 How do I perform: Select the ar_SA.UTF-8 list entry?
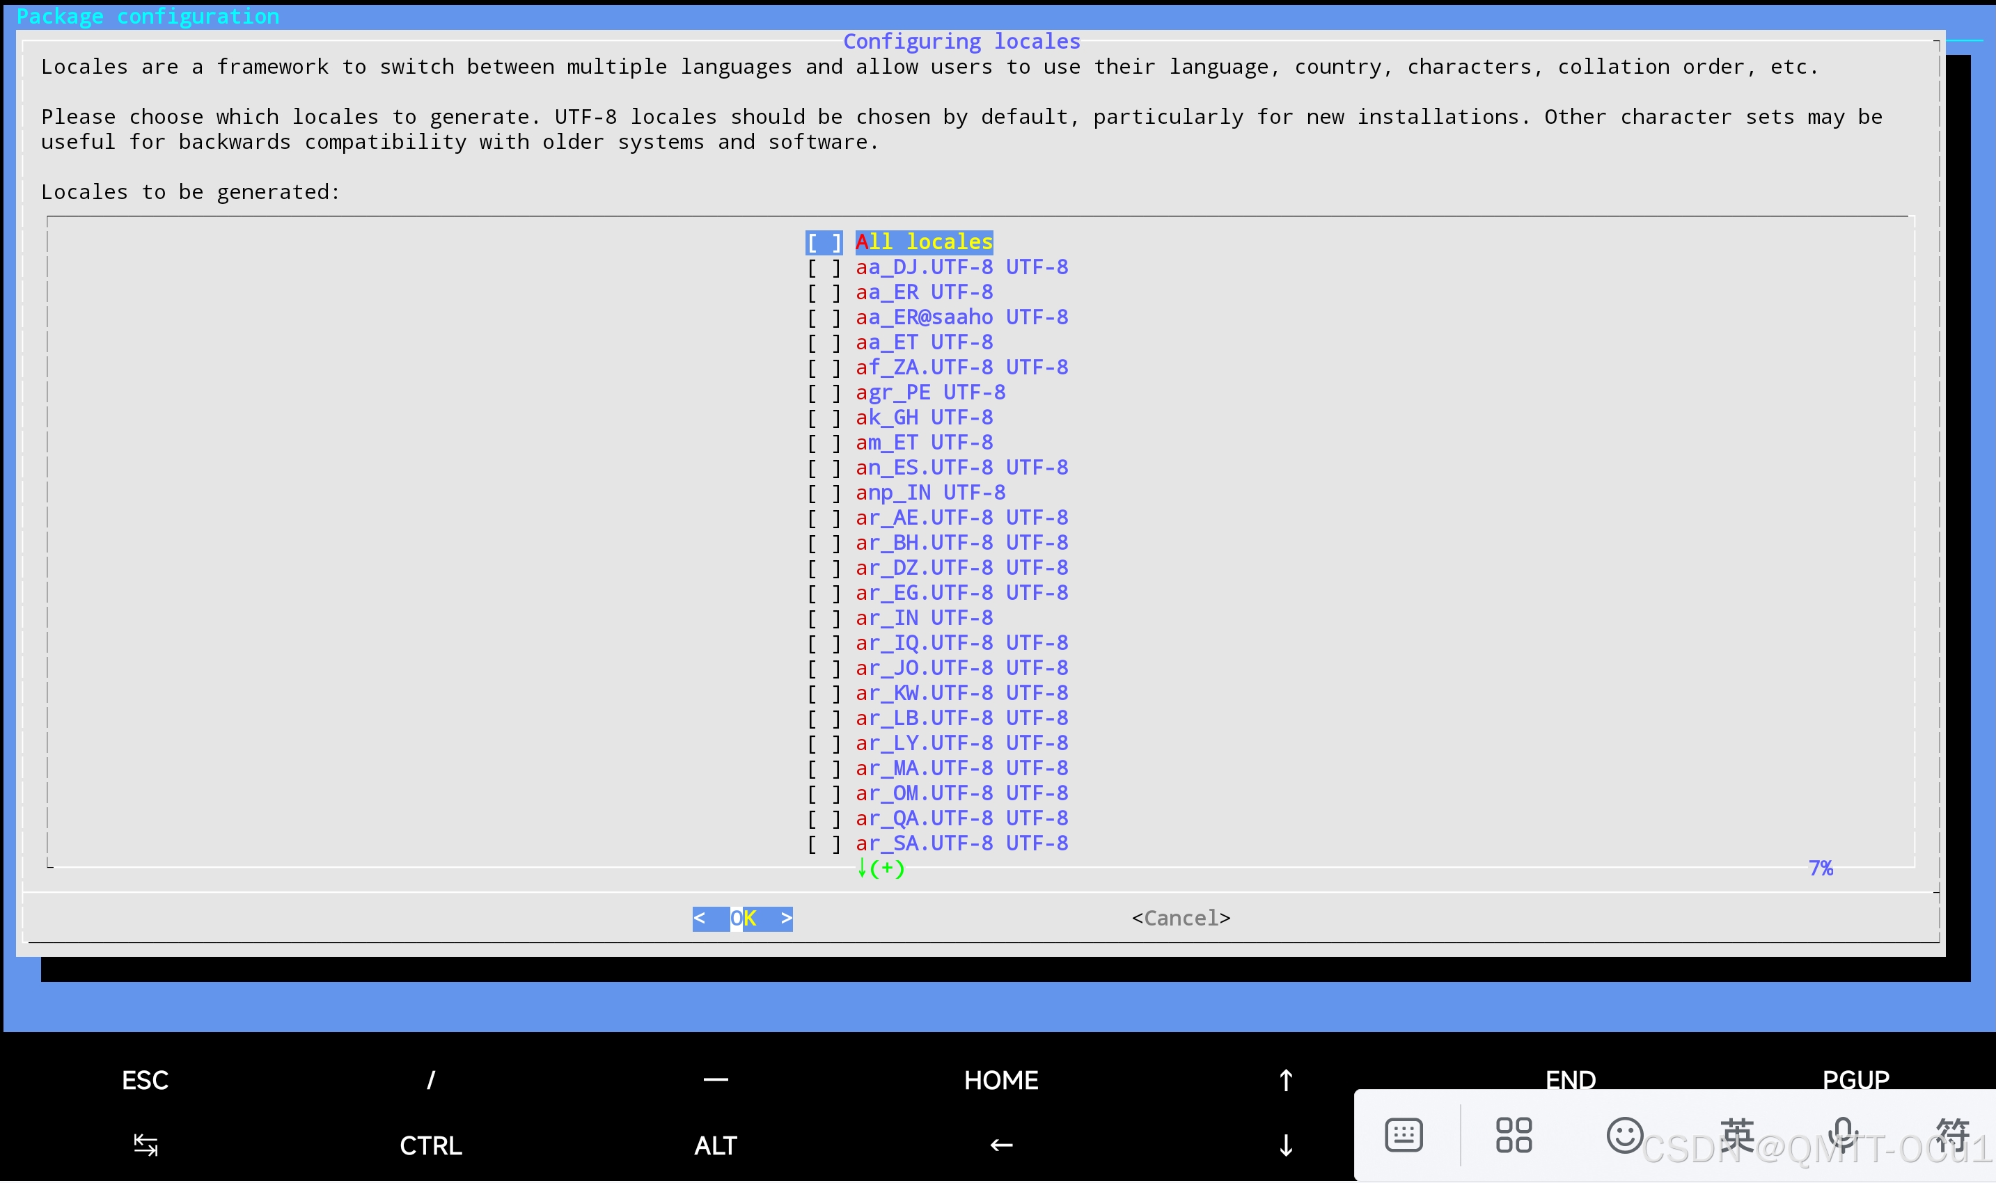click(x=961, y=843)
